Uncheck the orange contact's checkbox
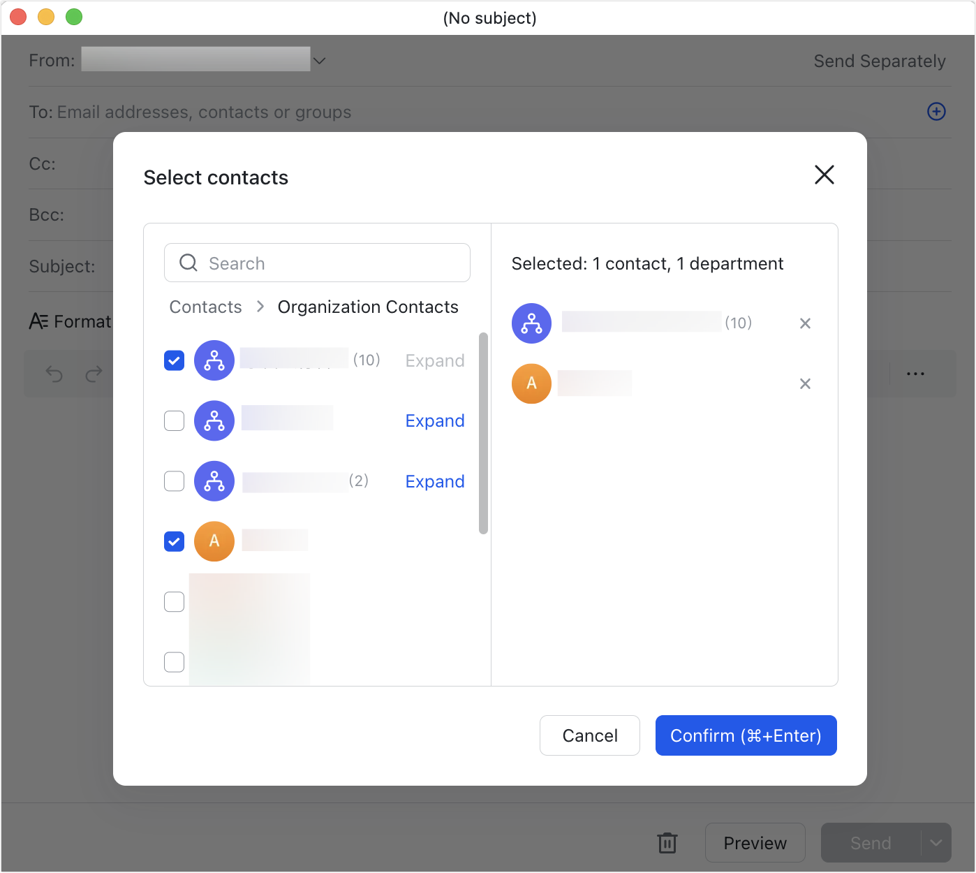The width and height of the screenshot is (976, 873). pyautogui.click(x=174, y=541)
